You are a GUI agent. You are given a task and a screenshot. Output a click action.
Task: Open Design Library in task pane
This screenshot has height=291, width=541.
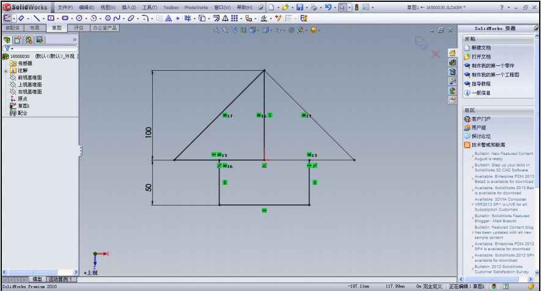[x=452, y=62]
